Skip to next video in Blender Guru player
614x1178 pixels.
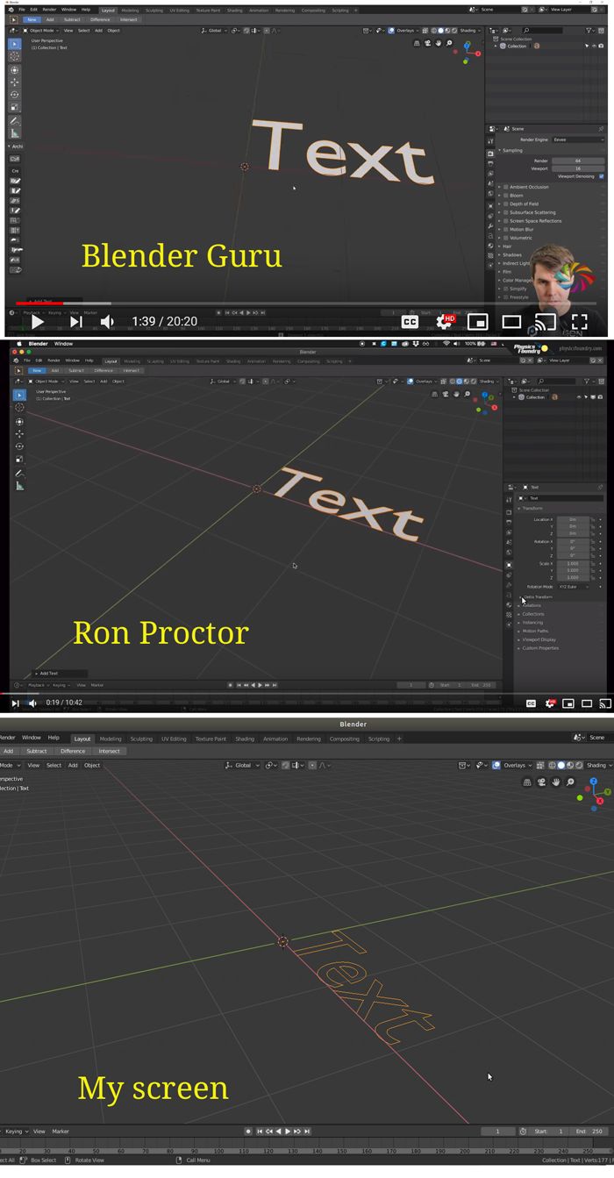pos(76,322)
